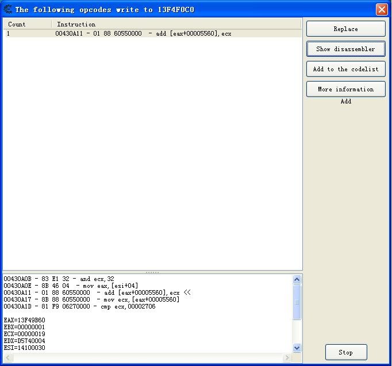Open the Show disassembler button
The width and height of the screenshot is (392, 366).
(x=346, y=49)
